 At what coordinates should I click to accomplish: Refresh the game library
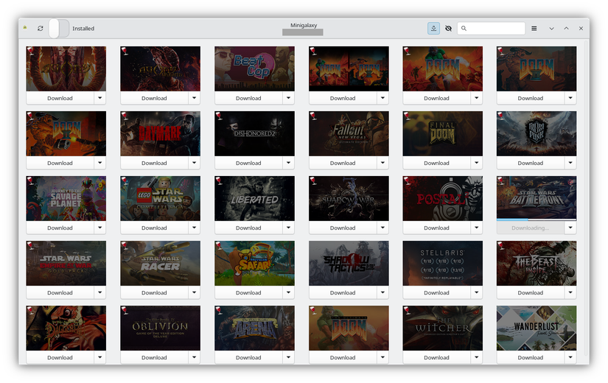(x=40, y=28)
